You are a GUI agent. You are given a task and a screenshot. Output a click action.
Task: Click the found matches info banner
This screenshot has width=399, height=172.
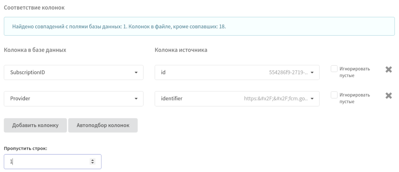pyautogui.click(x=199, y=26)
